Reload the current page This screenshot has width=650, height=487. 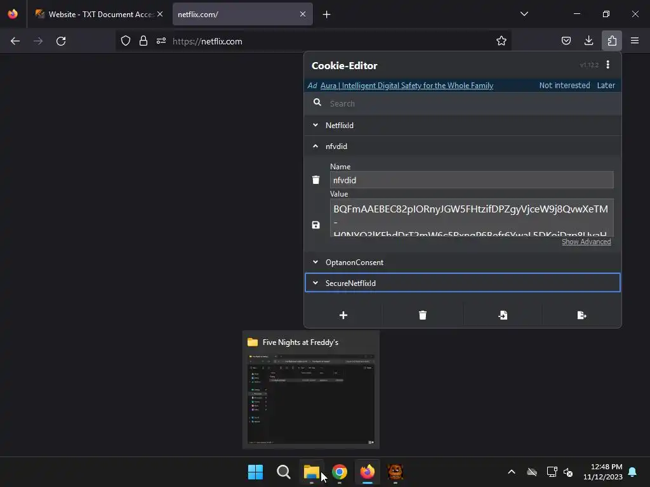[x=61, y=41]
